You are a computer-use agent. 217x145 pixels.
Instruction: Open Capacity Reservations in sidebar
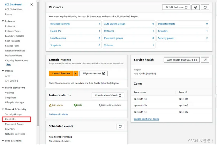(x=17, y=61)
